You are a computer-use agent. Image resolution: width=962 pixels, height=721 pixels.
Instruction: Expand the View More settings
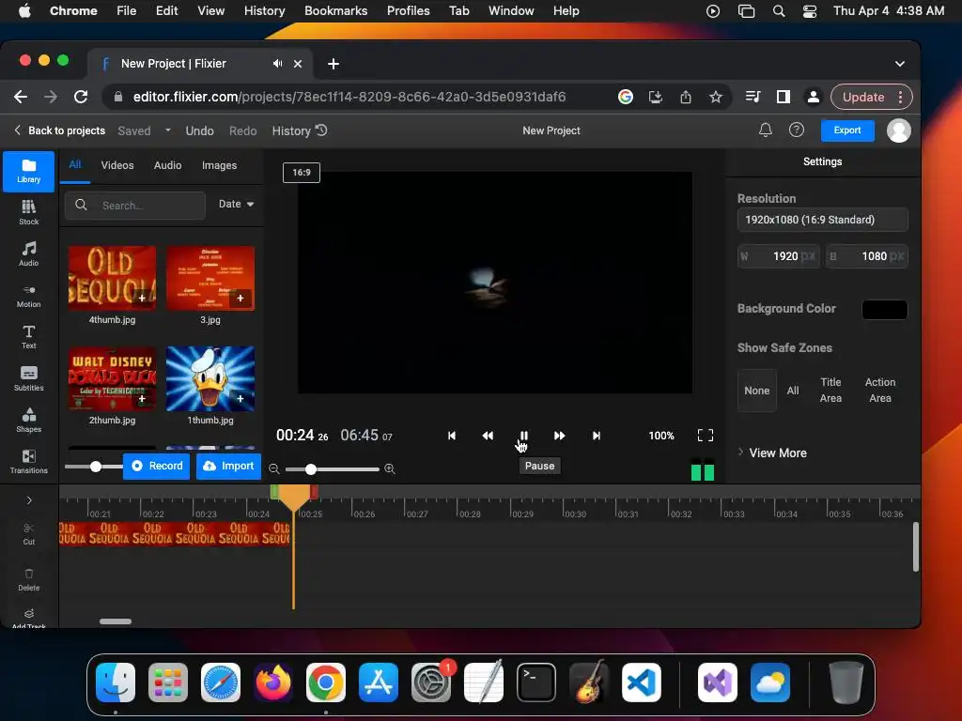coord(772,453)
